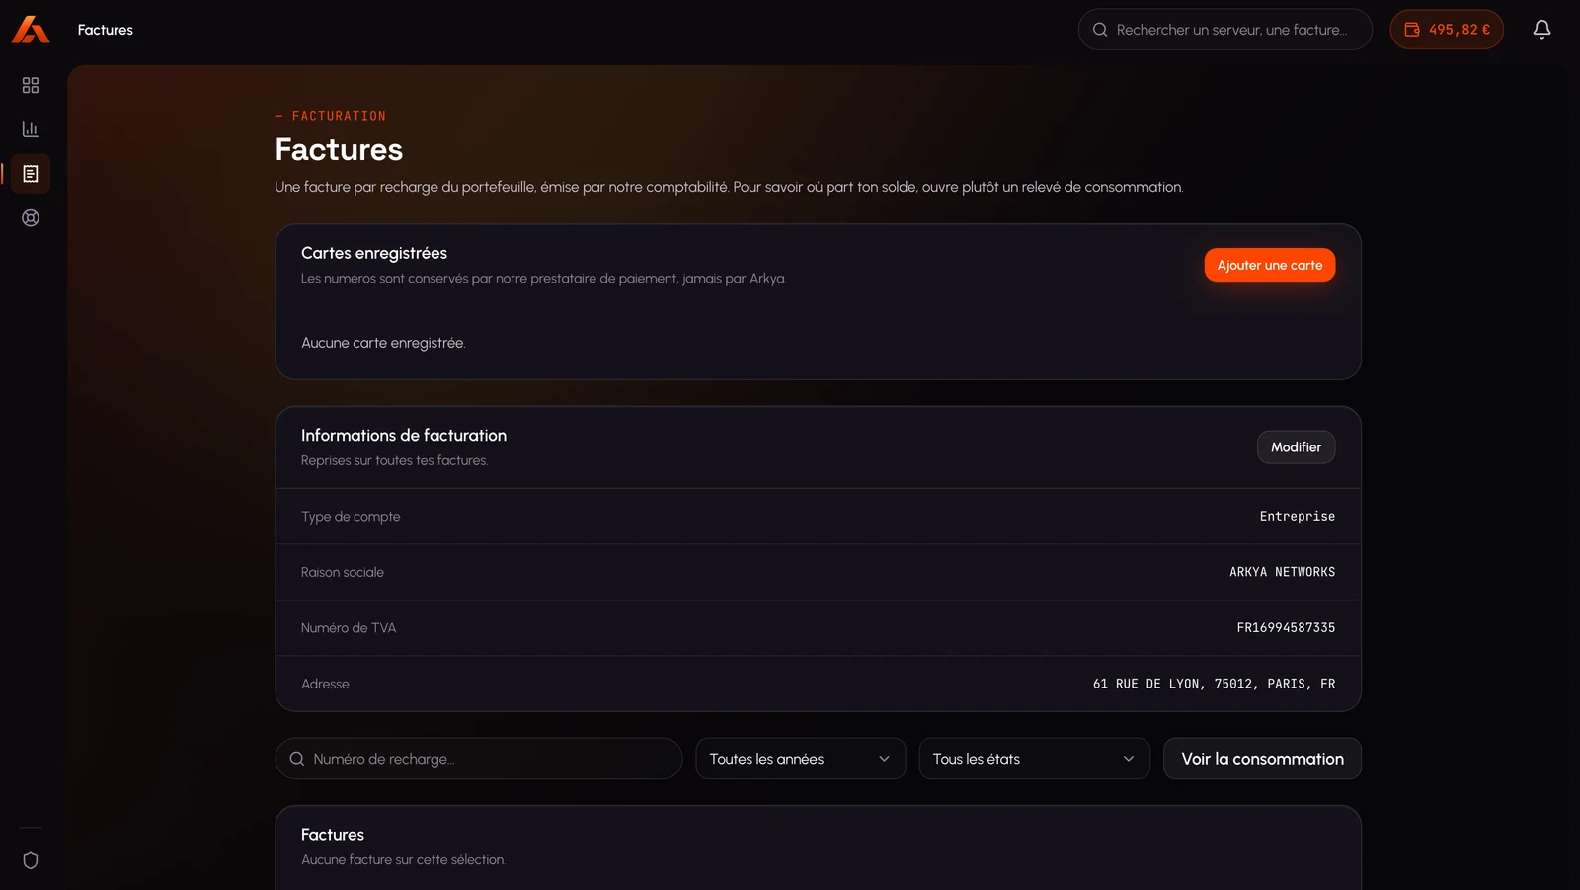1580x890 pixels.
Task: Open the notifications bell
Action: tap(1541, 30)
